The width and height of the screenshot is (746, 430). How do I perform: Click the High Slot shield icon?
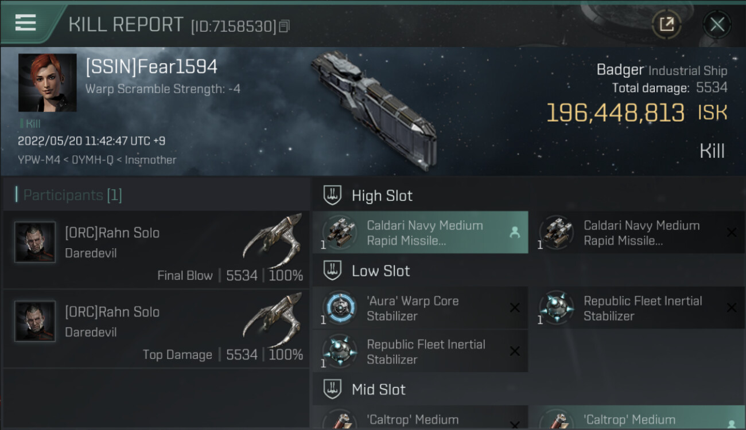tap(333, 196)
